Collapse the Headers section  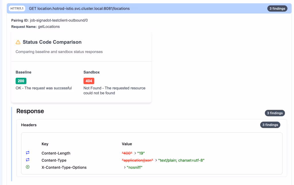(x=29, y=125)
